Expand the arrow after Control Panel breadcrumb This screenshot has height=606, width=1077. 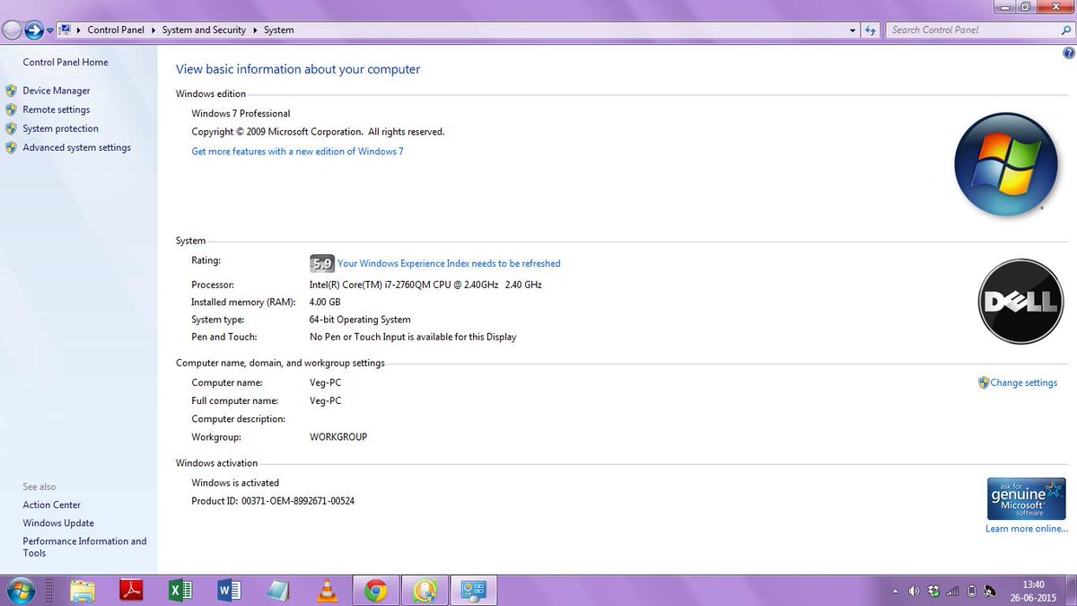coord(153,30)
